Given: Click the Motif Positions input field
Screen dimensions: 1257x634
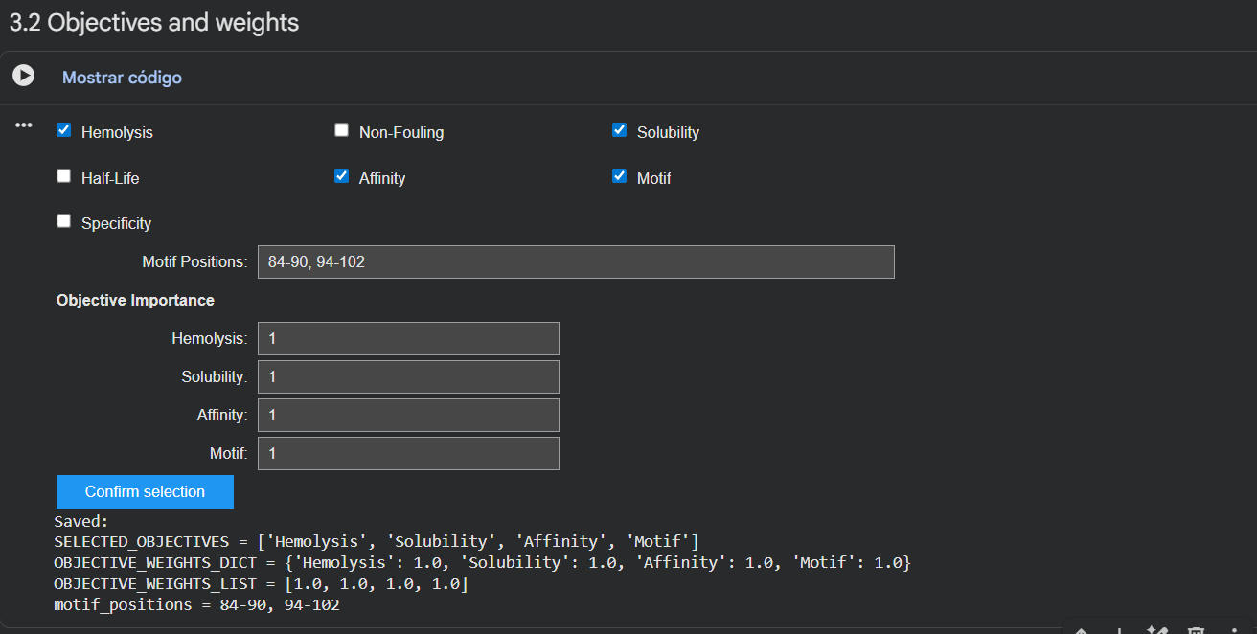Looking at the screenshot, I should click(x=576, y=261).
